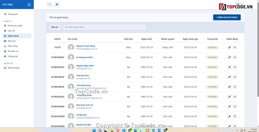Open Nhóm quyền under Quản trị

coord(14,68)
